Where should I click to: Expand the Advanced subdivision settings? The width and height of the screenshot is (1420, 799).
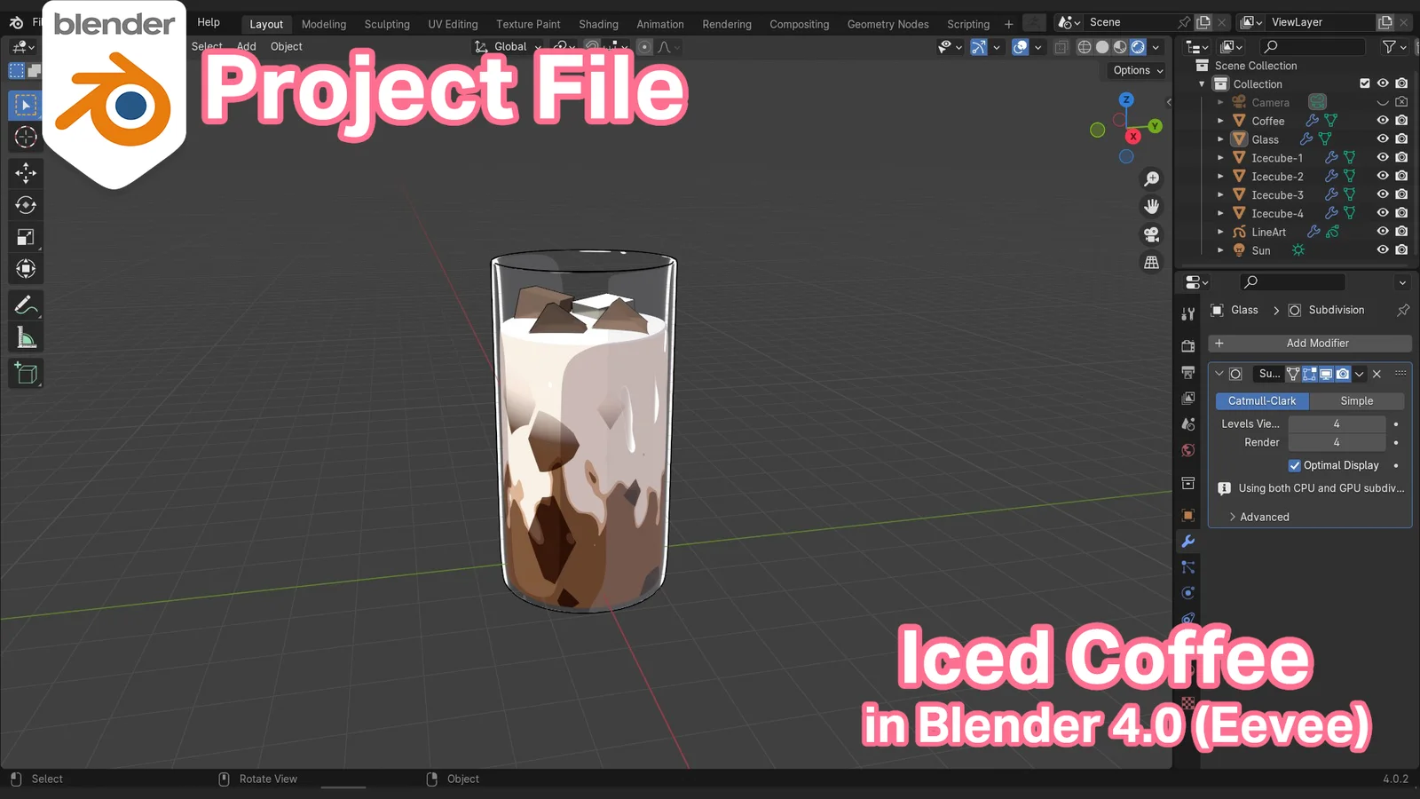1264,517
